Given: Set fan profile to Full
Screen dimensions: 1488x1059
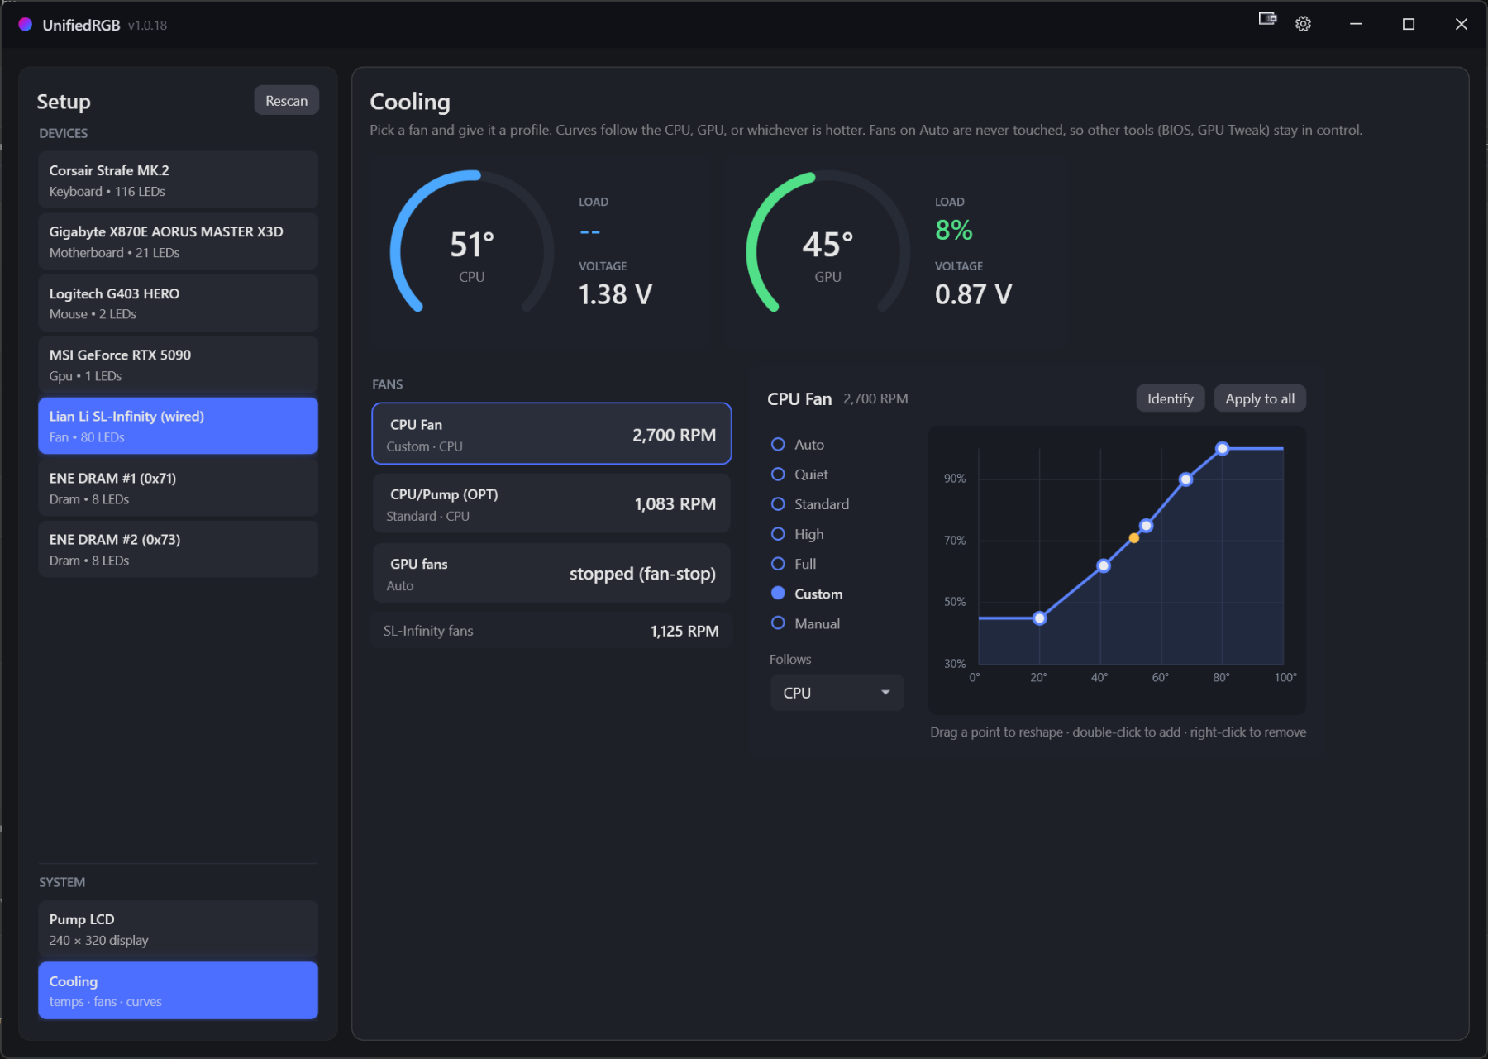Looking at the screenshot, I should click(x=794, y=564).
